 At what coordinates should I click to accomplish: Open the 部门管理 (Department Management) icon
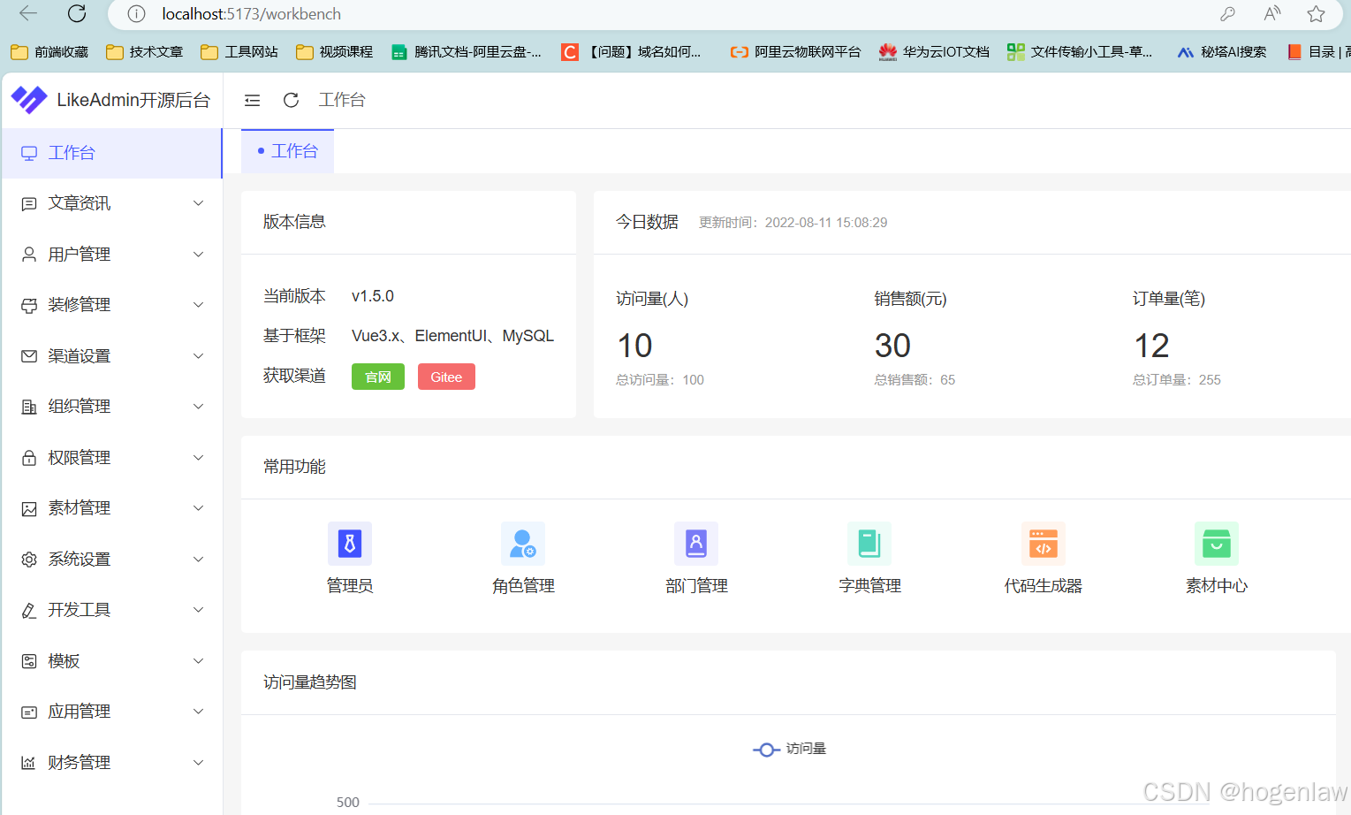[696, 544]
